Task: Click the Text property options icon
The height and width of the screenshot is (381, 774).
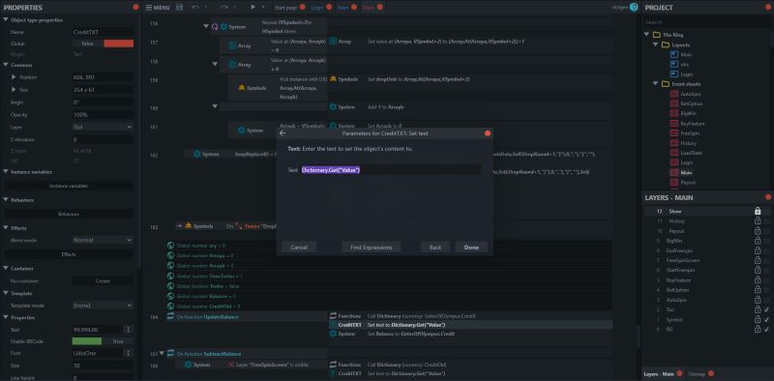Action: coord(129,329)
